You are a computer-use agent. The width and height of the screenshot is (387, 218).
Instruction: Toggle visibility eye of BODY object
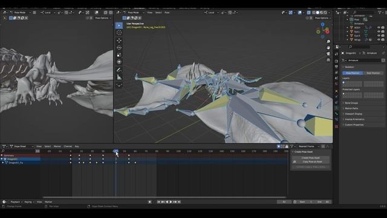(x=379, y=28)
